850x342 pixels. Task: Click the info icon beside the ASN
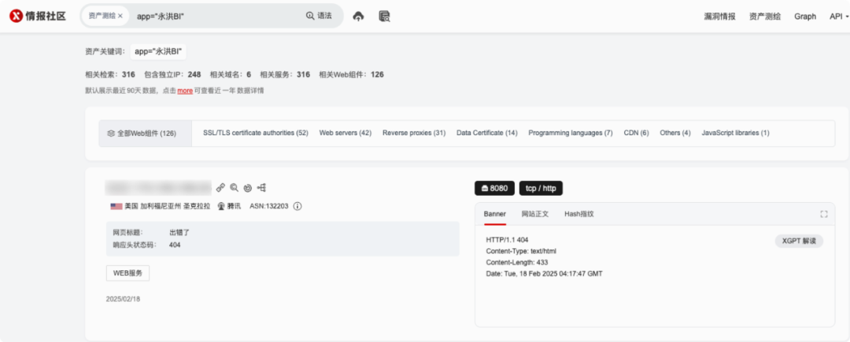(x=297, y=206)
